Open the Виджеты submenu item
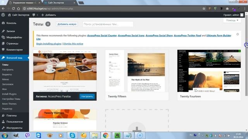The height and width of the screenshot is (139, 248). click(7, 75)
